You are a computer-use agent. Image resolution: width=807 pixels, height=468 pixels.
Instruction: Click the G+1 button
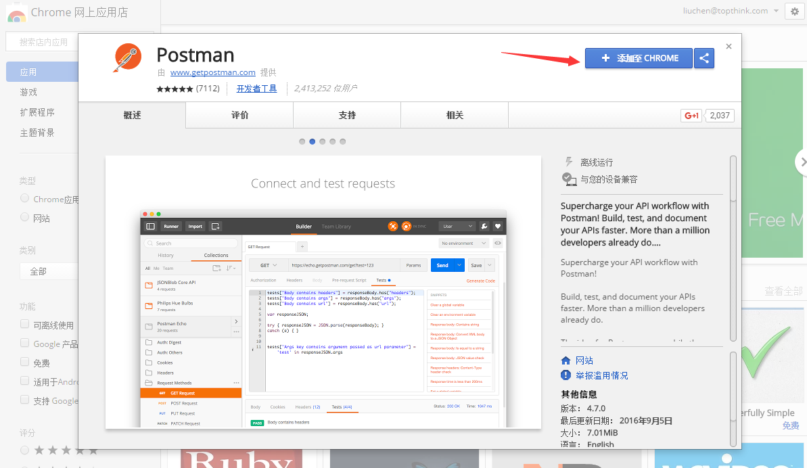tap(691, 115)
